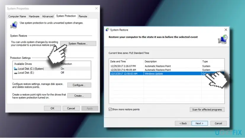Click the < Back button
This screenshot has height=138, width=245.
(183, 123)
